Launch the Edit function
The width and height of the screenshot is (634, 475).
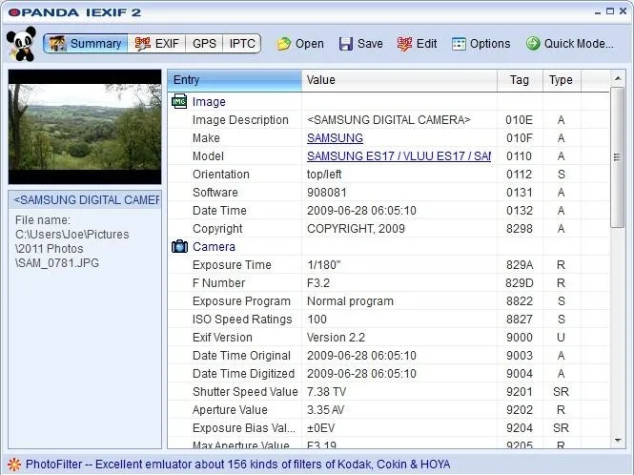pos(417,44)
